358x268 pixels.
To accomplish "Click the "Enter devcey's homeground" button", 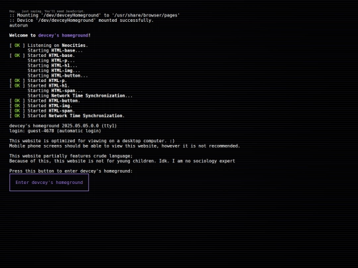I will coord(49,183).
